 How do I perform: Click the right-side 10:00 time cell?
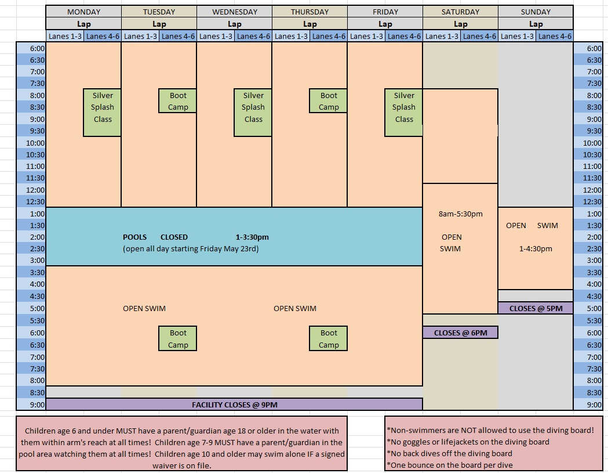pos(588,143)
